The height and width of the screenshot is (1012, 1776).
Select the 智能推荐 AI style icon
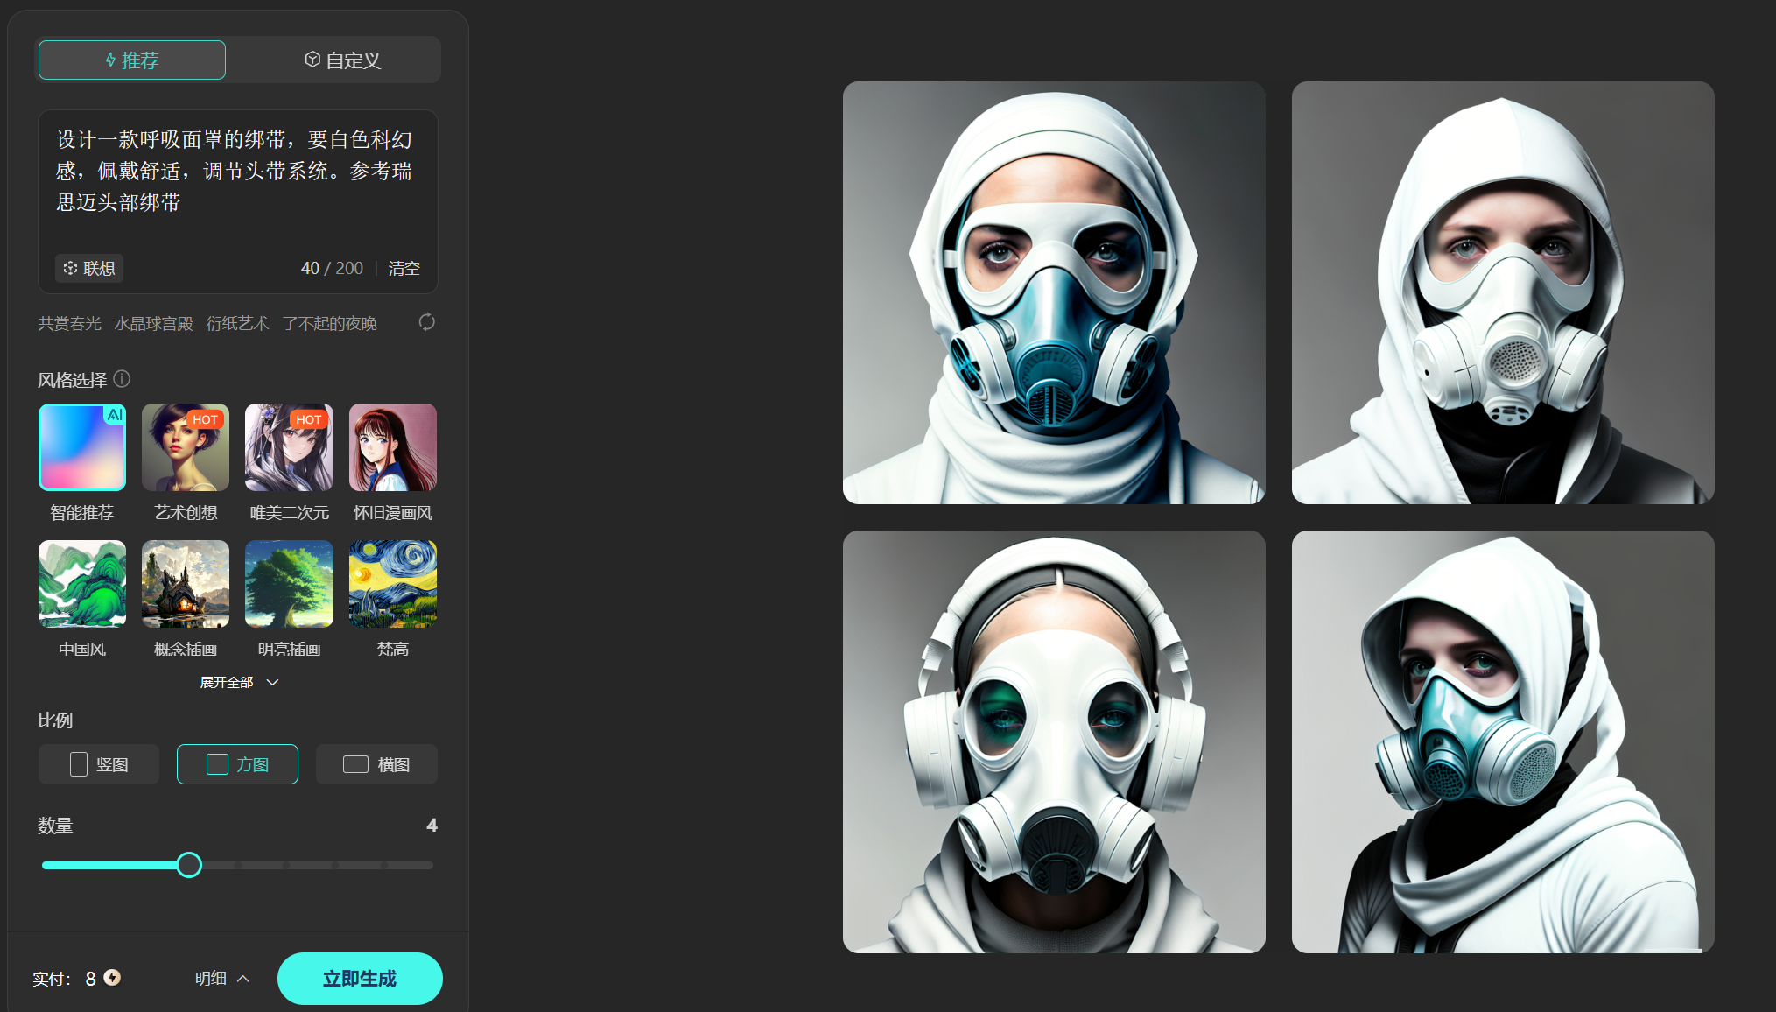click(82, 447)
